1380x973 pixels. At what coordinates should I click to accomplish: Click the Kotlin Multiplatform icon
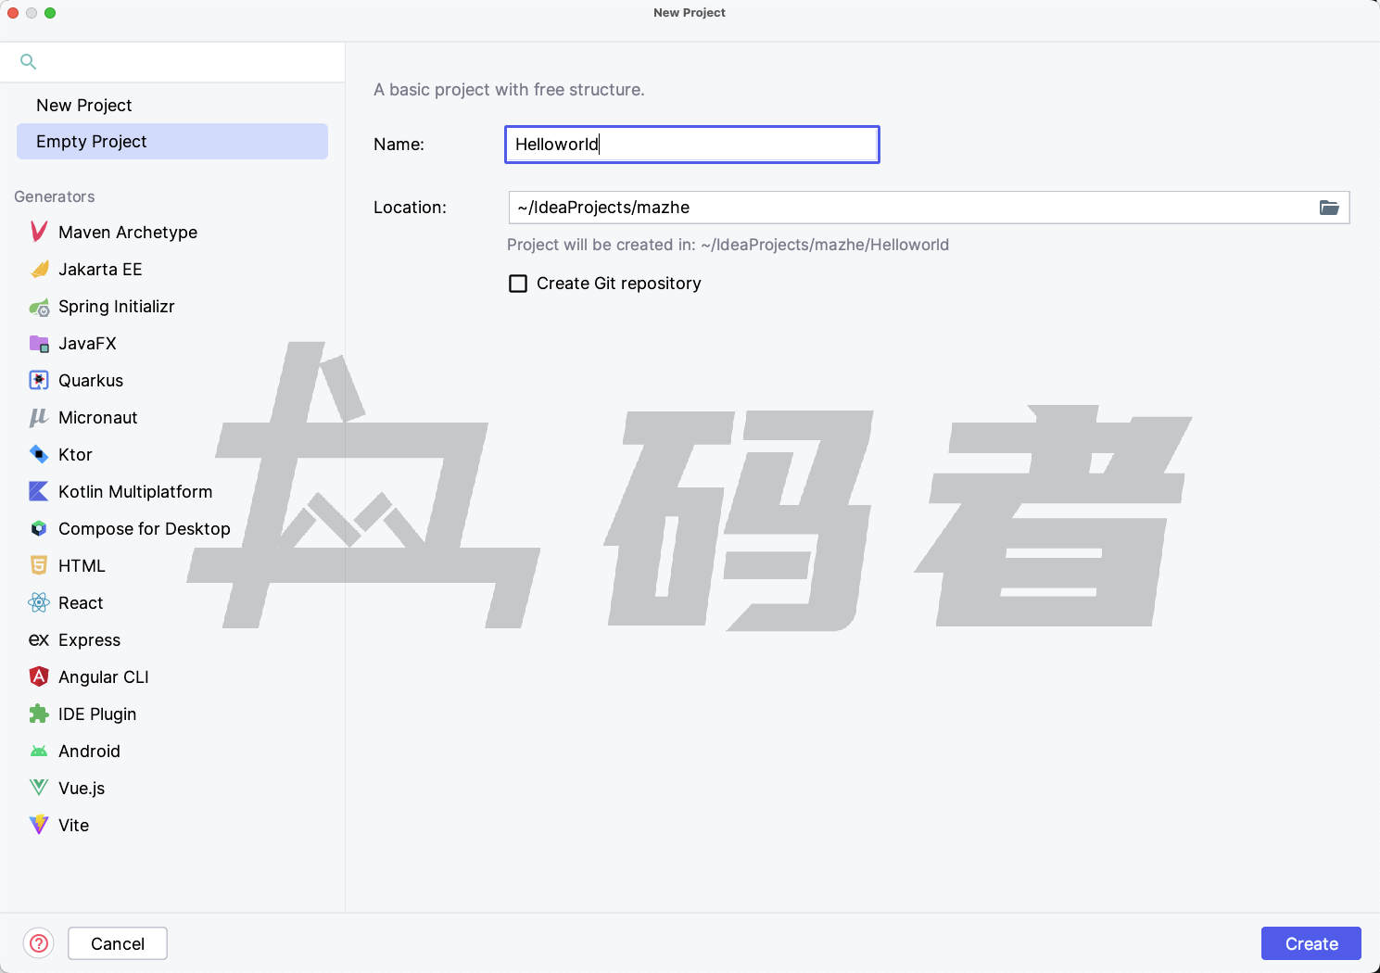click(39, 491)
